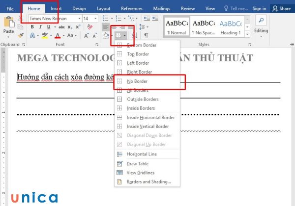Apply the Heading 1 style
Screen dimensions: 295x206
pyautogui.click(x=231, y=27)
